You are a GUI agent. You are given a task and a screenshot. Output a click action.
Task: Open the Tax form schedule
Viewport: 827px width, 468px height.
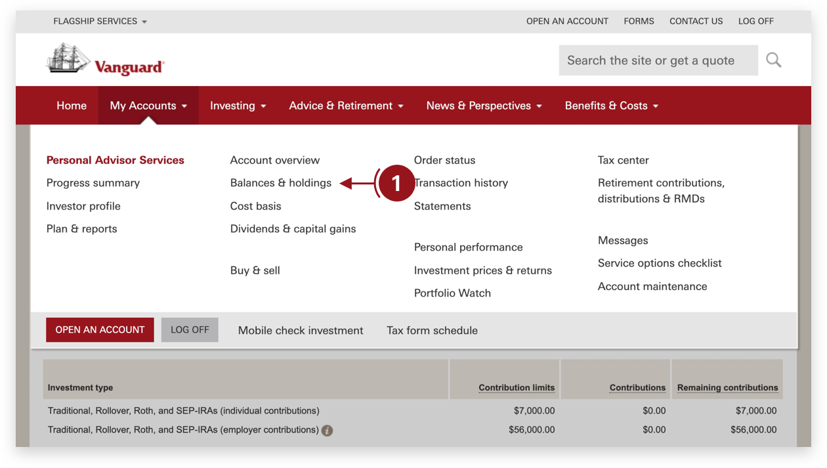432,330
